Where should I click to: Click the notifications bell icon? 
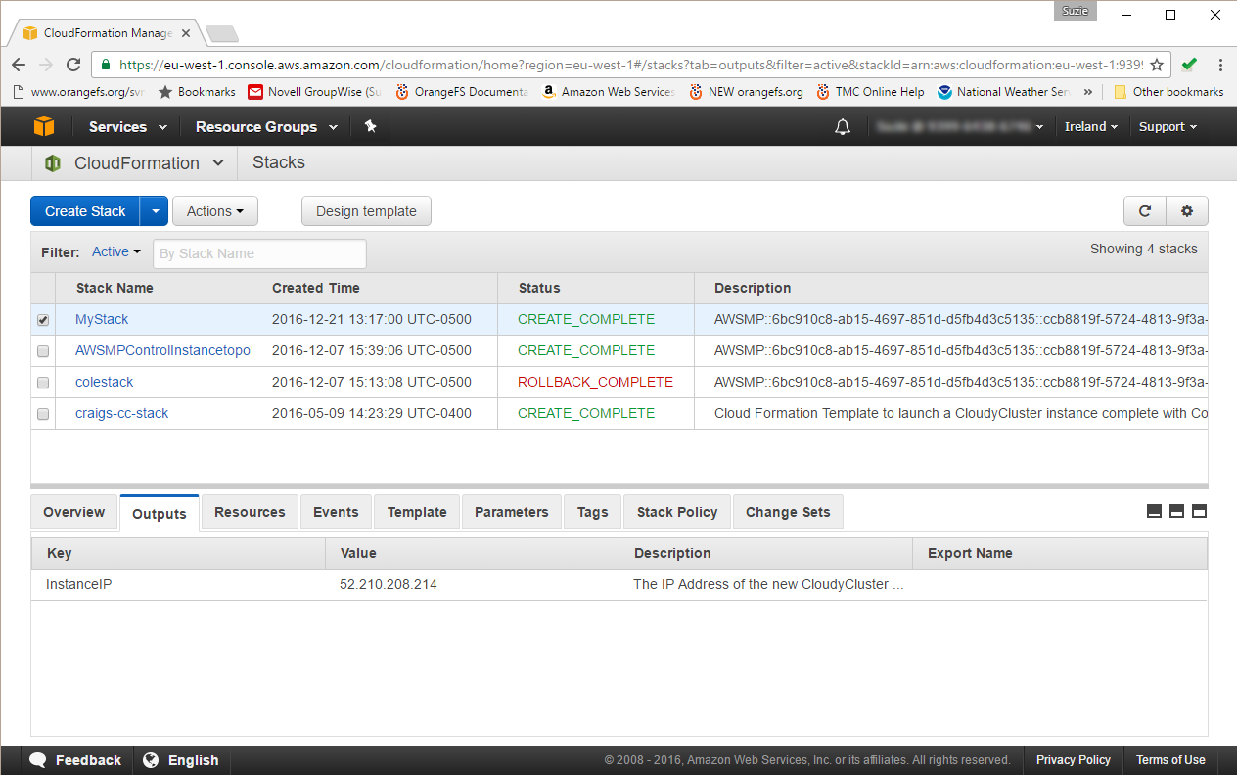pos(842,126)
